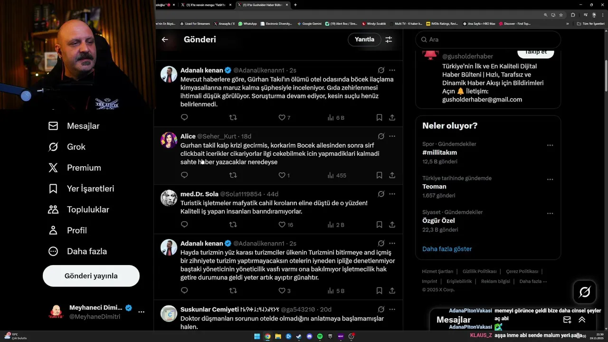Screen dimensions: 608x342
Task: Repost med.Dr. Sola's post
Action: click(x=233, y=225)
